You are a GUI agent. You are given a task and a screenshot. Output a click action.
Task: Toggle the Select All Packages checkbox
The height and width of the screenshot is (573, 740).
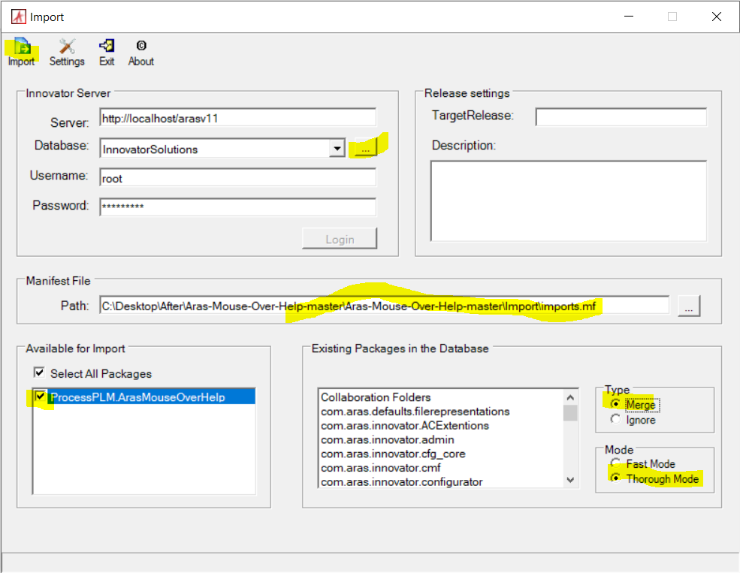pos(38,373)
